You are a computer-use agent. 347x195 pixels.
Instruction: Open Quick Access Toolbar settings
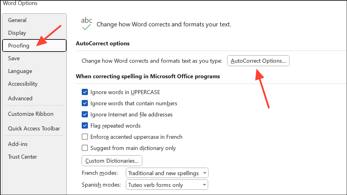pos(34,129)
